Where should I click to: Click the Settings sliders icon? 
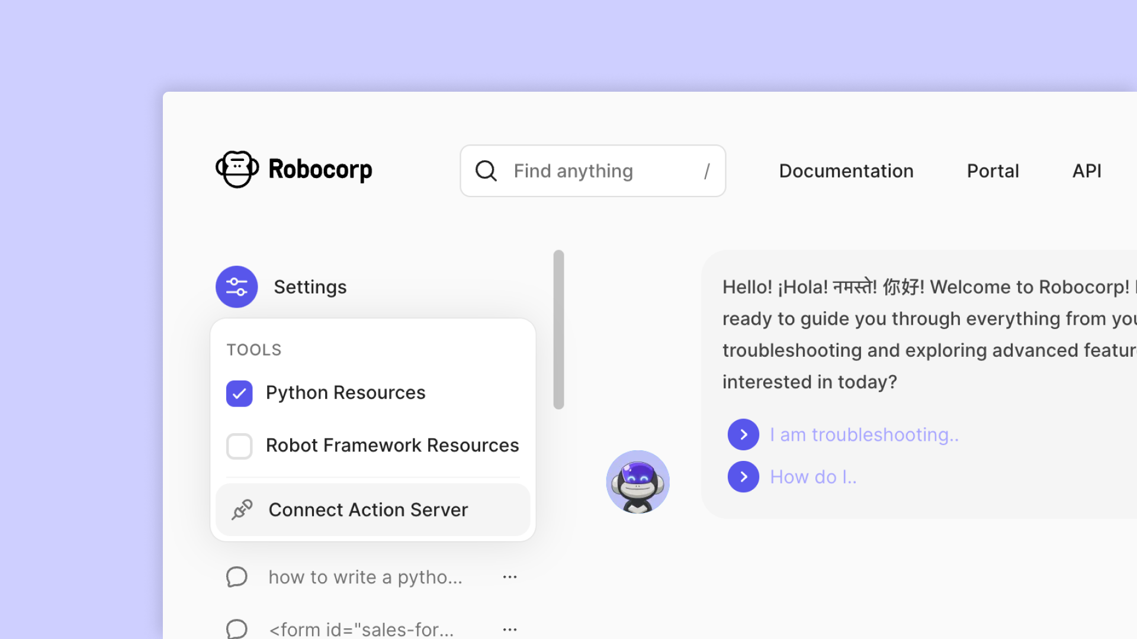237,287
